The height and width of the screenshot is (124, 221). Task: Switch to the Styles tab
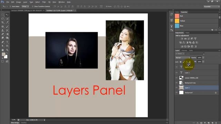click(187, 33)
